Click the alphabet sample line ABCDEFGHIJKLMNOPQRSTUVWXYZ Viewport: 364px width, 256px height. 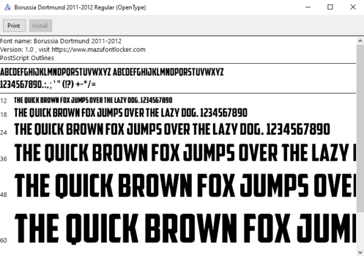(x=112, y=72)
